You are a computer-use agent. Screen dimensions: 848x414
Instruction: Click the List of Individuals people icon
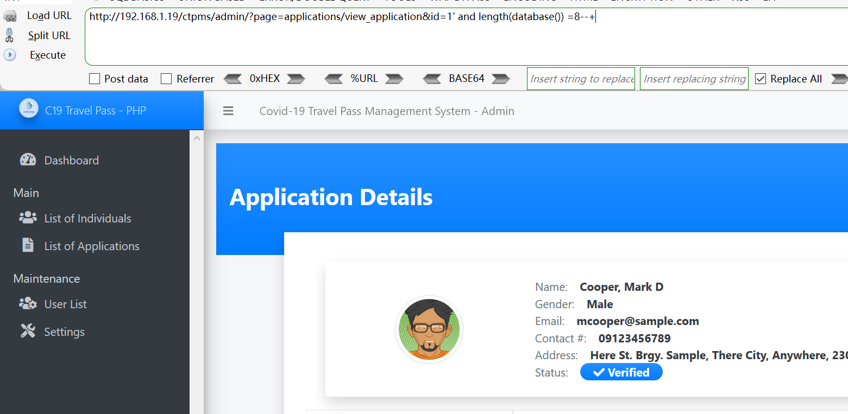tap(28, 218)
